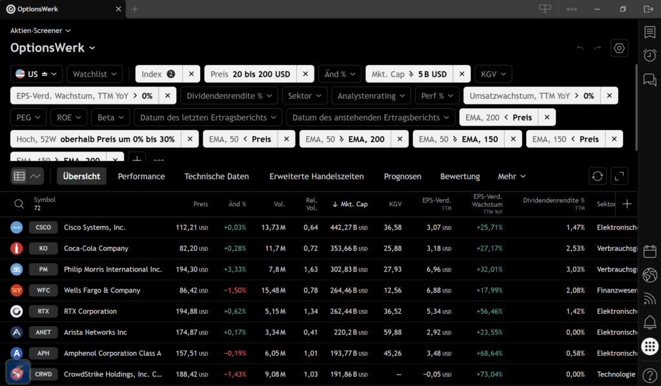Click the redo arrow icon
This screenshot has width=661, height=386.
coord(597,48)
